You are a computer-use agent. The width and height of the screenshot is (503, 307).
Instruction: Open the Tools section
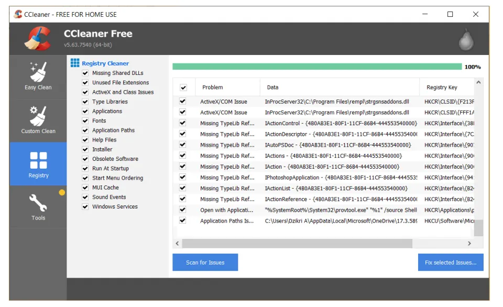coord(38,207)
